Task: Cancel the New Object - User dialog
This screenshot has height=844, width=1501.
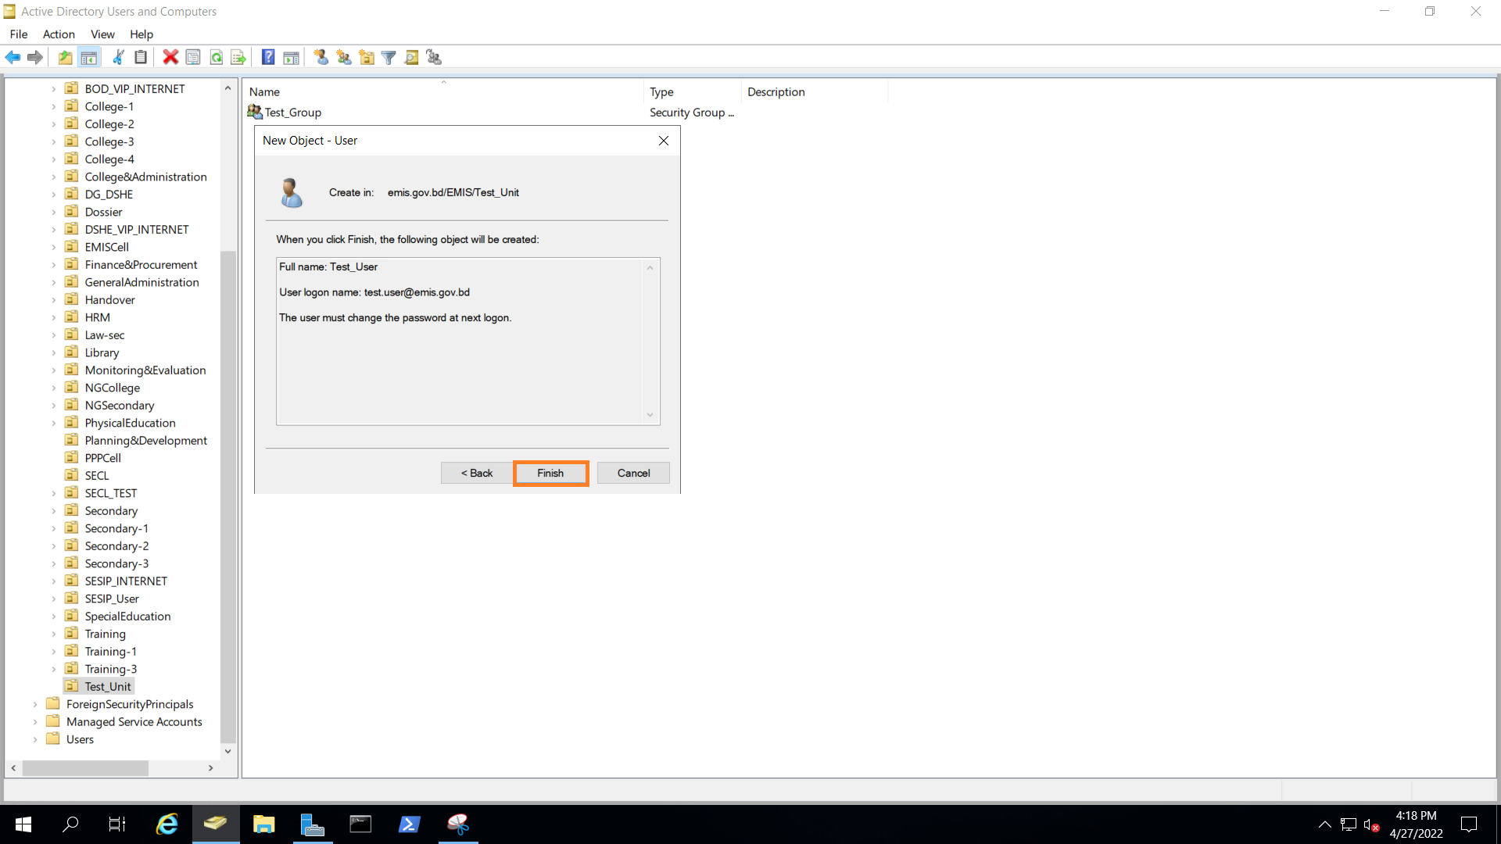Action: tap(633, 474)
